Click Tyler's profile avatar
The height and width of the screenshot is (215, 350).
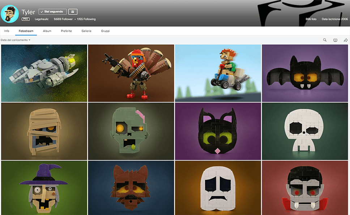click(10, 14)
